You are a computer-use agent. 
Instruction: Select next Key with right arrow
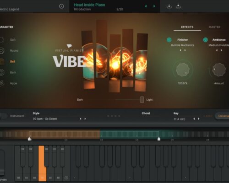[x=199, y=118]
